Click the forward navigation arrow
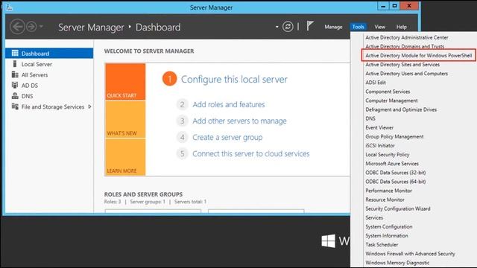Viewport: 477px width, 268px height. point(31,27)
